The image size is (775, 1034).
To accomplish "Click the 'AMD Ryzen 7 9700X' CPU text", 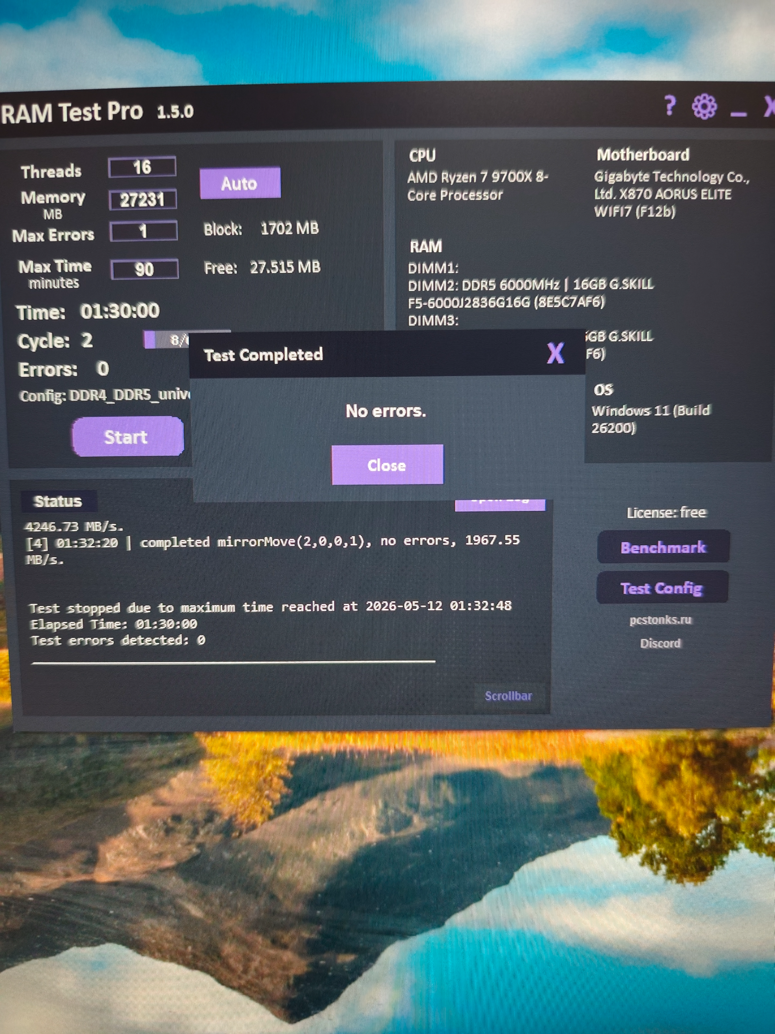I will tap(477, 186).
